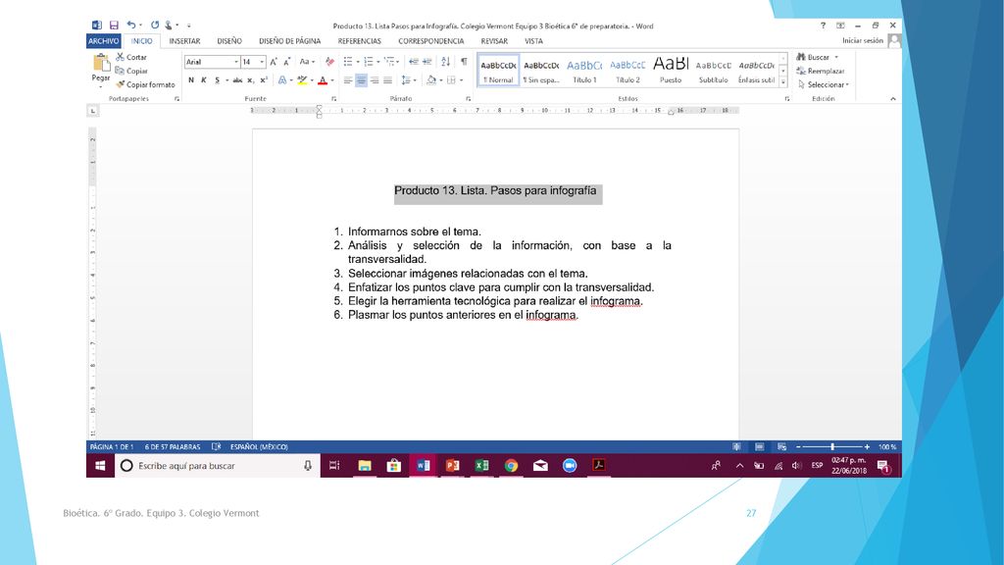Open File Explorer from the taskbar
The height and width of the screenshot is (565, 1004).
(x=365, y=466)
